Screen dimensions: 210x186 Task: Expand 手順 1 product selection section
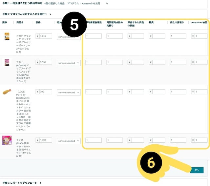pyautogui.click(x=107, y=4)
